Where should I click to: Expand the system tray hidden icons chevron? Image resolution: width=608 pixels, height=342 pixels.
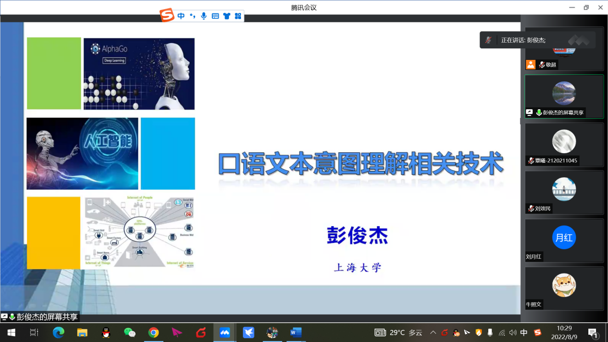pos(433,332)
